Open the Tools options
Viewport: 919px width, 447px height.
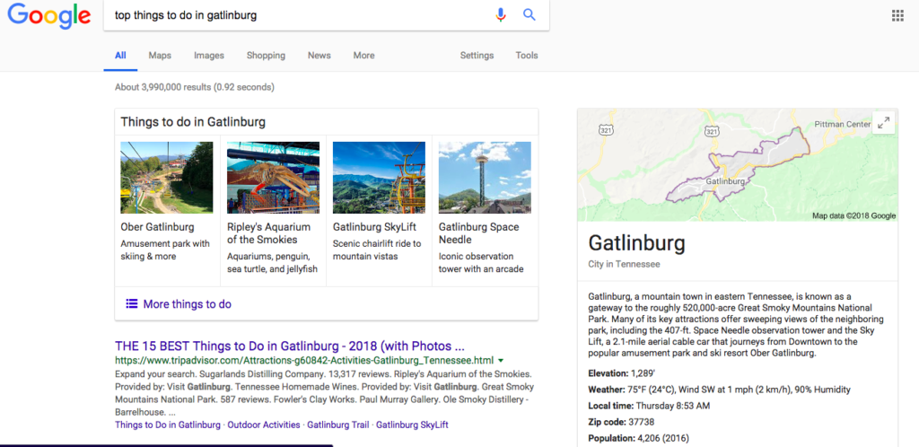[526, 56]
